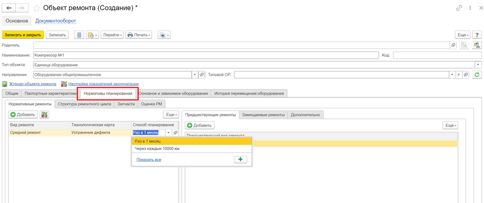Click into the Наименование field
The image size is (484, 203).
coord(206,55)
